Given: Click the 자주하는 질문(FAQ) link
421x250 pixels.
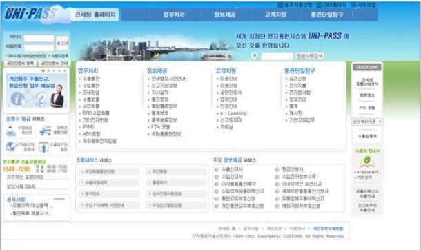Looking at the screenshot, I should tap(25, 177).
